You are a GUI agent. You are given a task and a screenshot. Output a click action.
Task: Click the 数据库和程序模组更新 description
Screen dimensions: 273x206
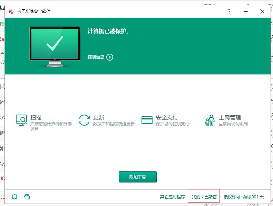(x=114, y=124)
